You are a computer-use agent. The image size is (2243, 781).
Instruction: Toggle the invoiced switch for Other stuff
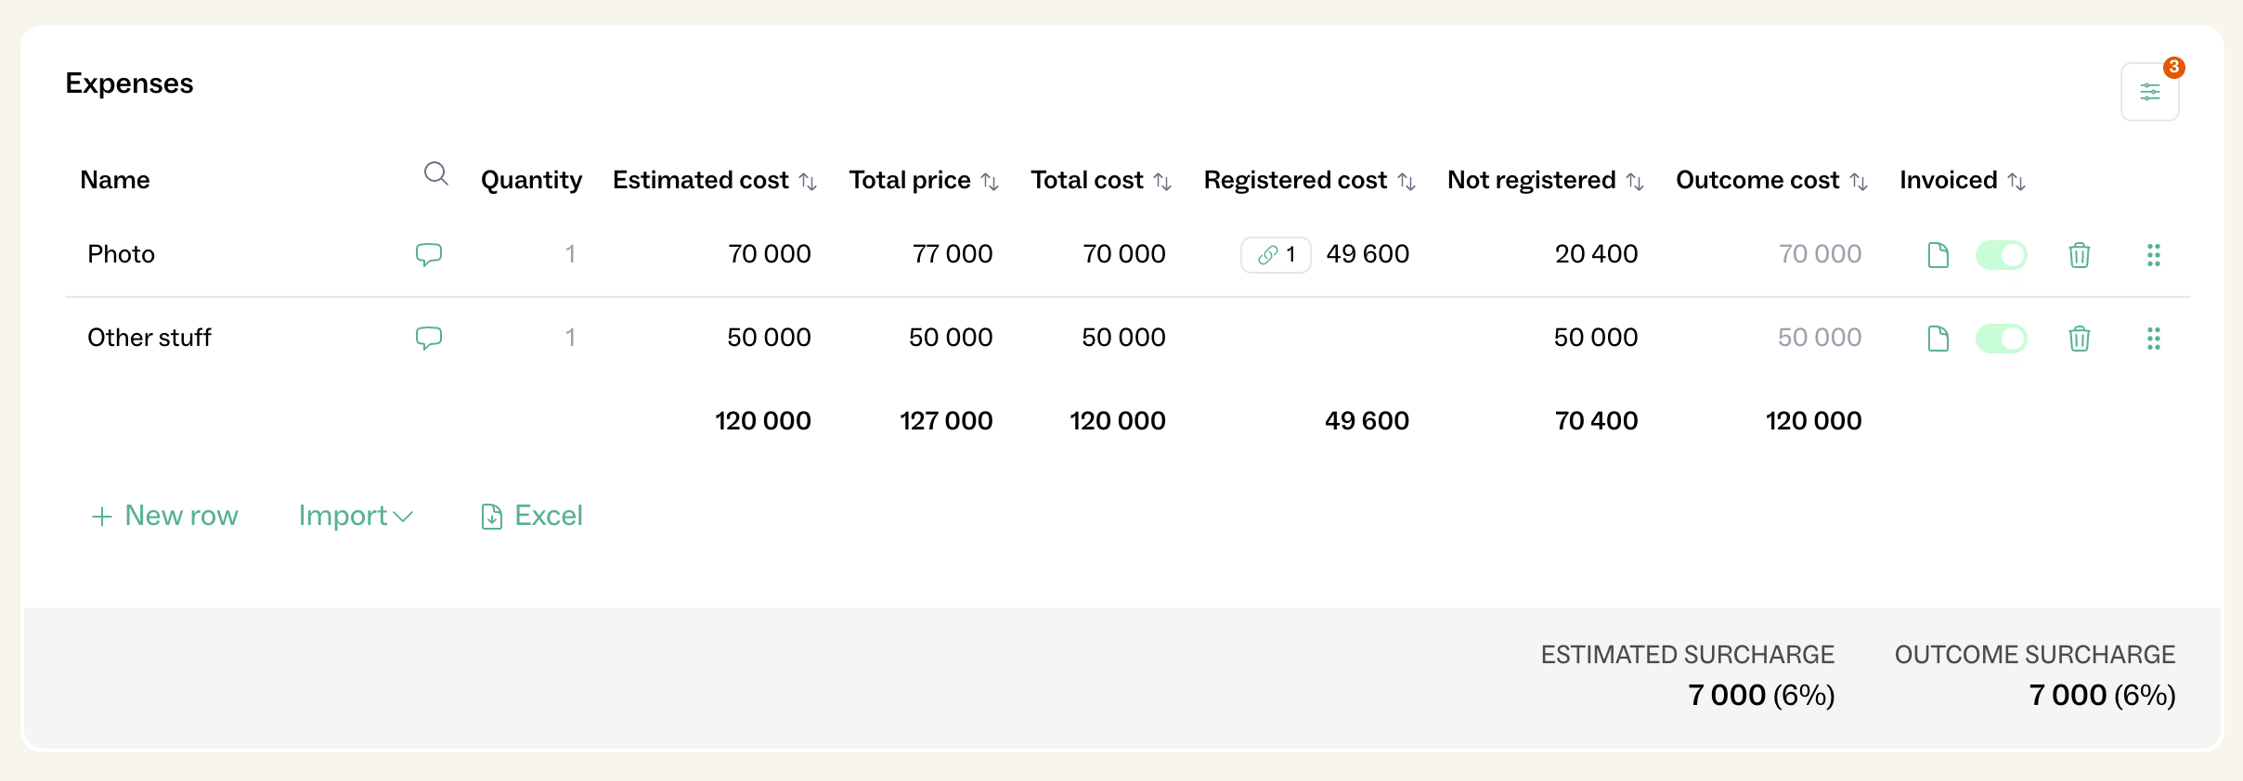coord(2001,339)
